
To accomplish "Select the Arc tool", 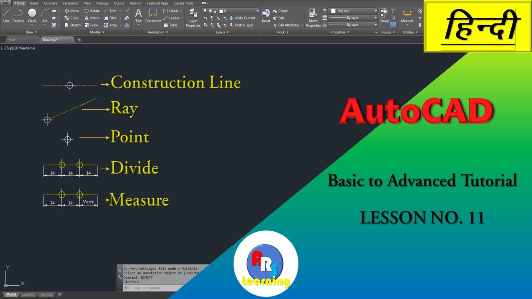I will pyautogui.click(x=44, y=15).
